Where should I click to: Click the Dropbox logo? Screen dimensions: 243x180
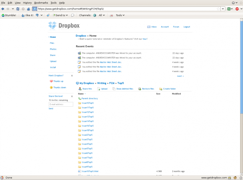(x=64, y=25)
